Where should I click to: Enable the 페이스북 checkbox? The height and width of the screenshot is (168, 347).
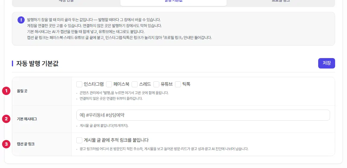(x=109, y=84)
